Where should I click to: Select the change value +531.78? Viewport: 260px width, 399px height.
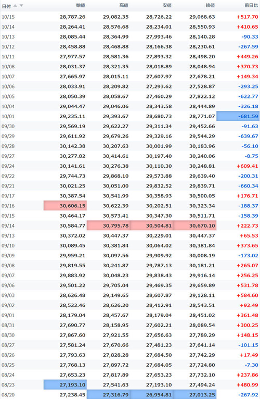pos(248,285)
